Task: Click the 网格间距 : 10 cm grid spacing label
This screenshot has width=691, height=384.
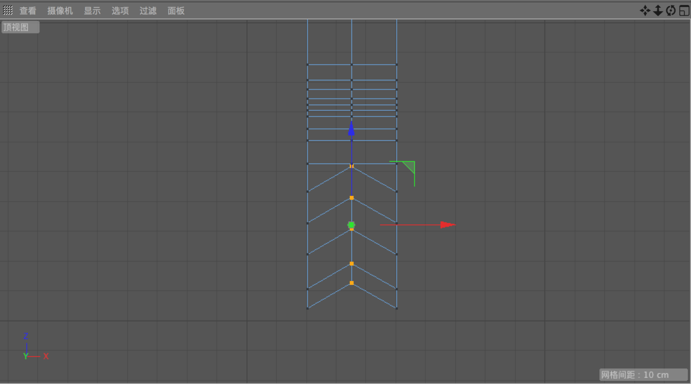Action: click(644, 375)
